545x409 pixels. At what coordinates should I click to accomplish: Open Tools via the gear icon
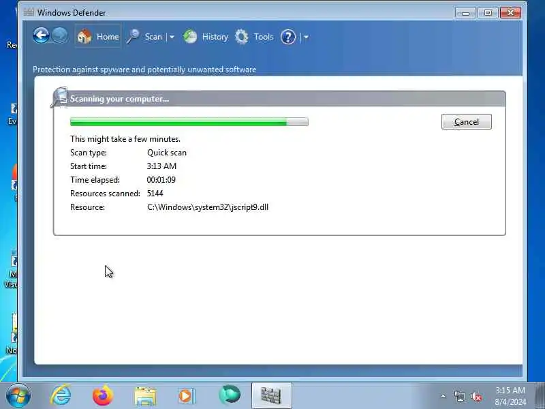click(x=242, y=37)
